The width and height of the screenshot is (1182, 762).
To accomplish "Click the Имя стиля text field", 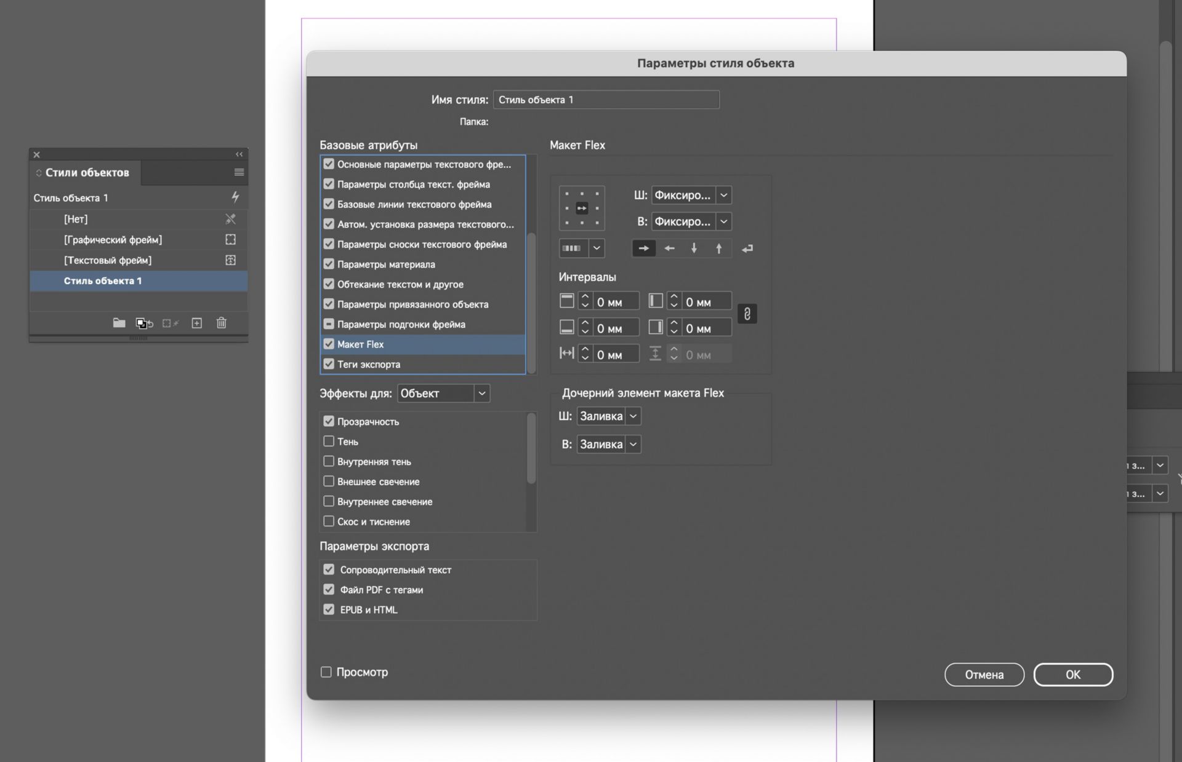I will pos(606,100).
